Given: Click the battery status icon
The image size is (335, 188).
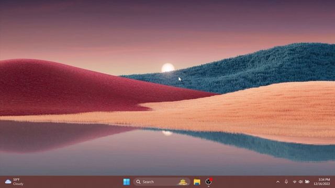Looking at the screenshot, I should point(307,182).
